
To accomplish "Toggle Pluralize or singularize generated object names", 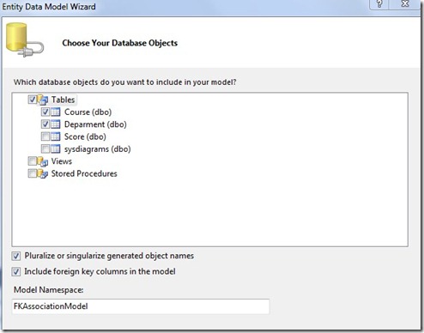I will pyautogui.click(x=16, y=256).
